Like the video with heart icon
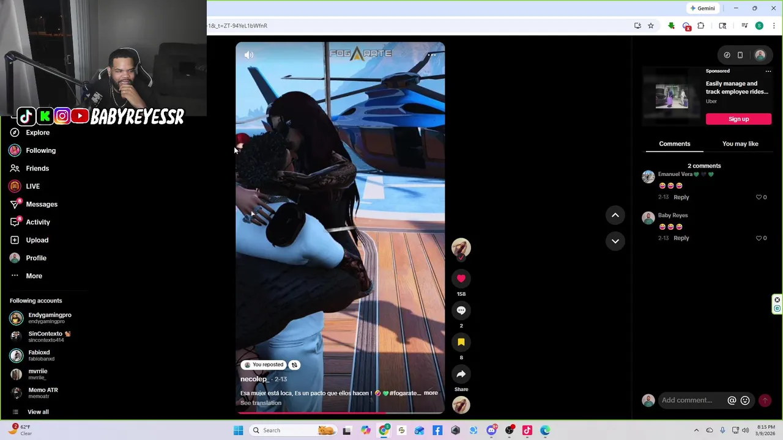The height and width of the screenshot is (440, 783). [461, 279]
